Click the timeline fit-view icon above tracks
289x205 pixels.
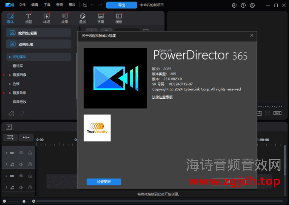tap(9, 127)
